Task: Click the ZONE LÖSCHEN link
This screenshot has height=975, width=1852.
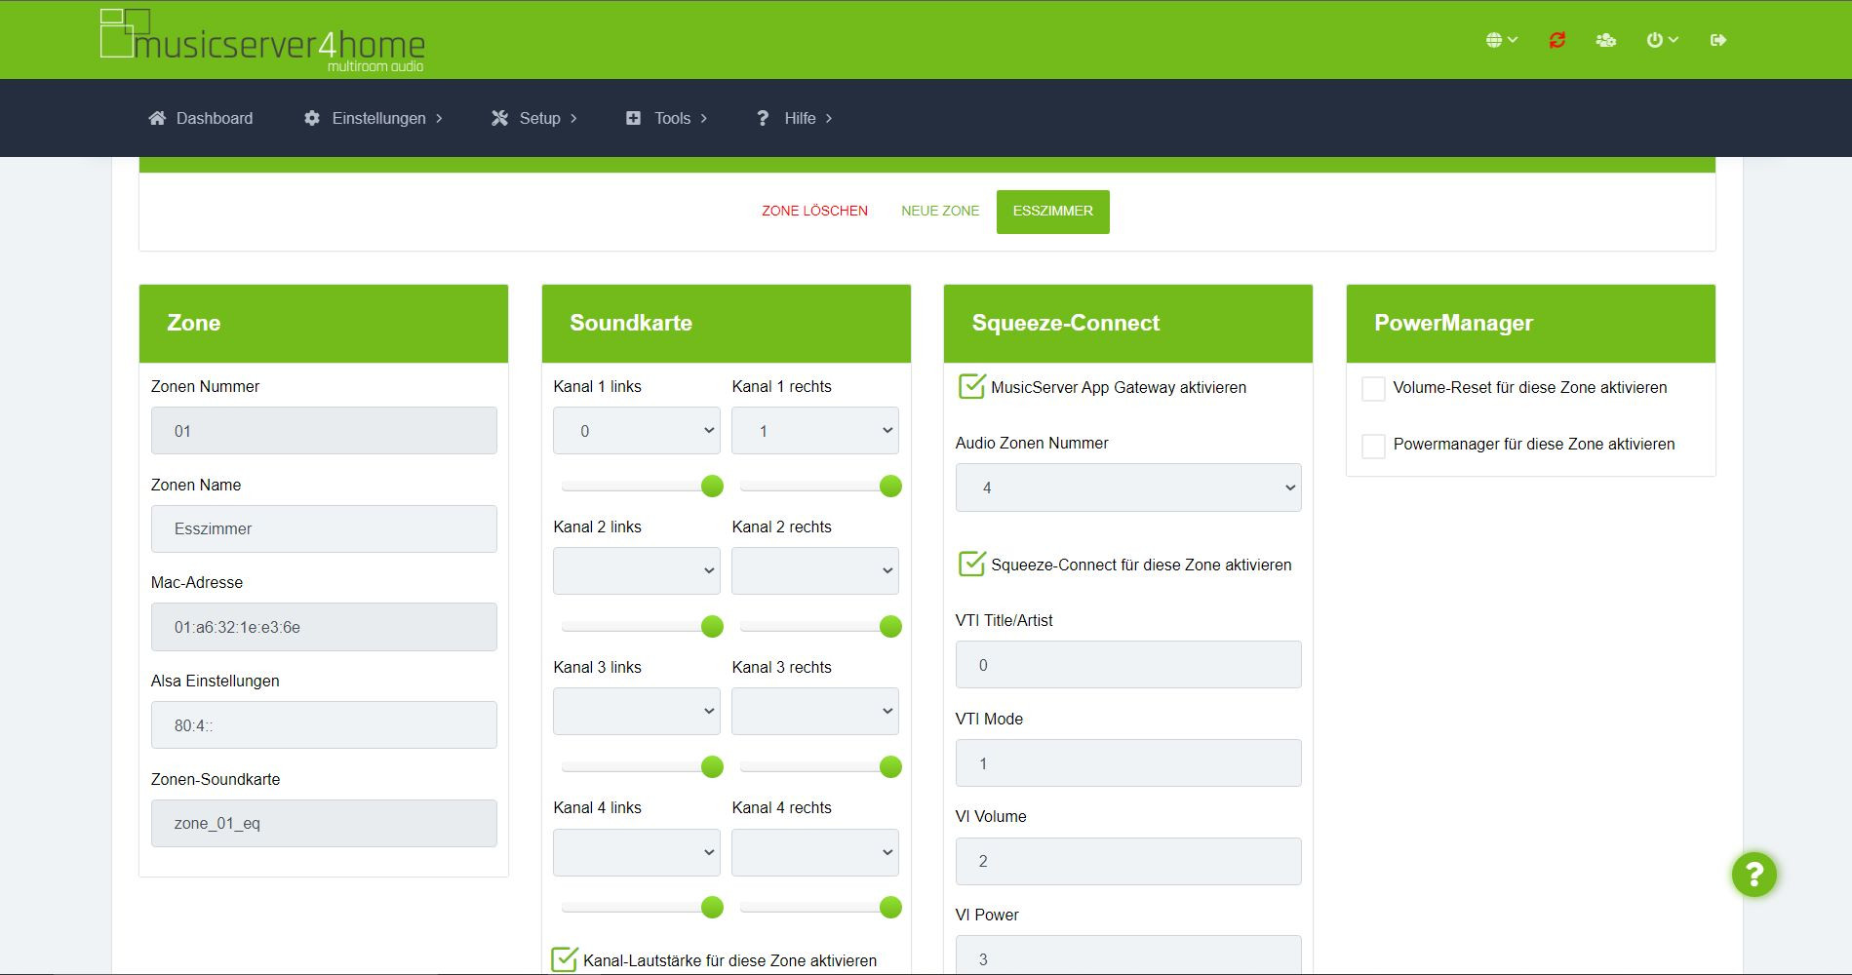Action: click(x=814, y=211)
